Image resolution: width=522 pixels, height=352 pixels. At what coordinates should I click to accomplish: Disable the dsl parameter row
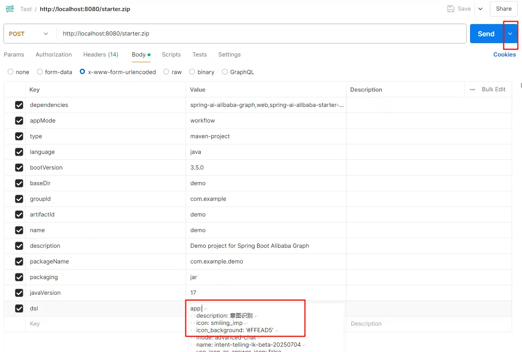(x=19, y=308)
